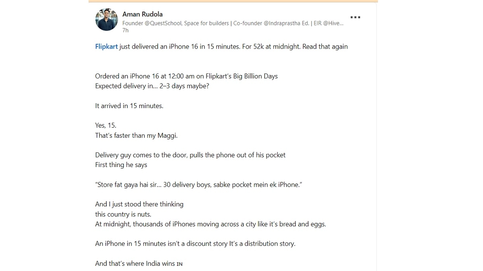Click the line about Flipkart's Big Billion Days
This screenshot has height=271, width=483.
pyautogui.click(x=186, y=76)
